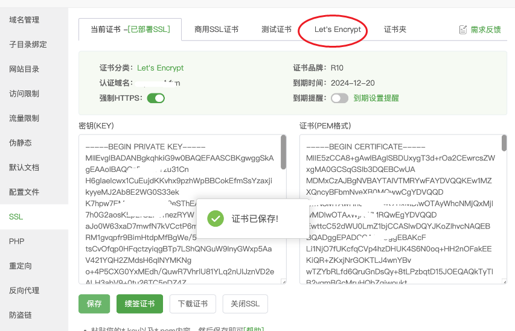Click the 需求反馈 feedback icon
The image size is (515, 331).
(x=463, y=30)
